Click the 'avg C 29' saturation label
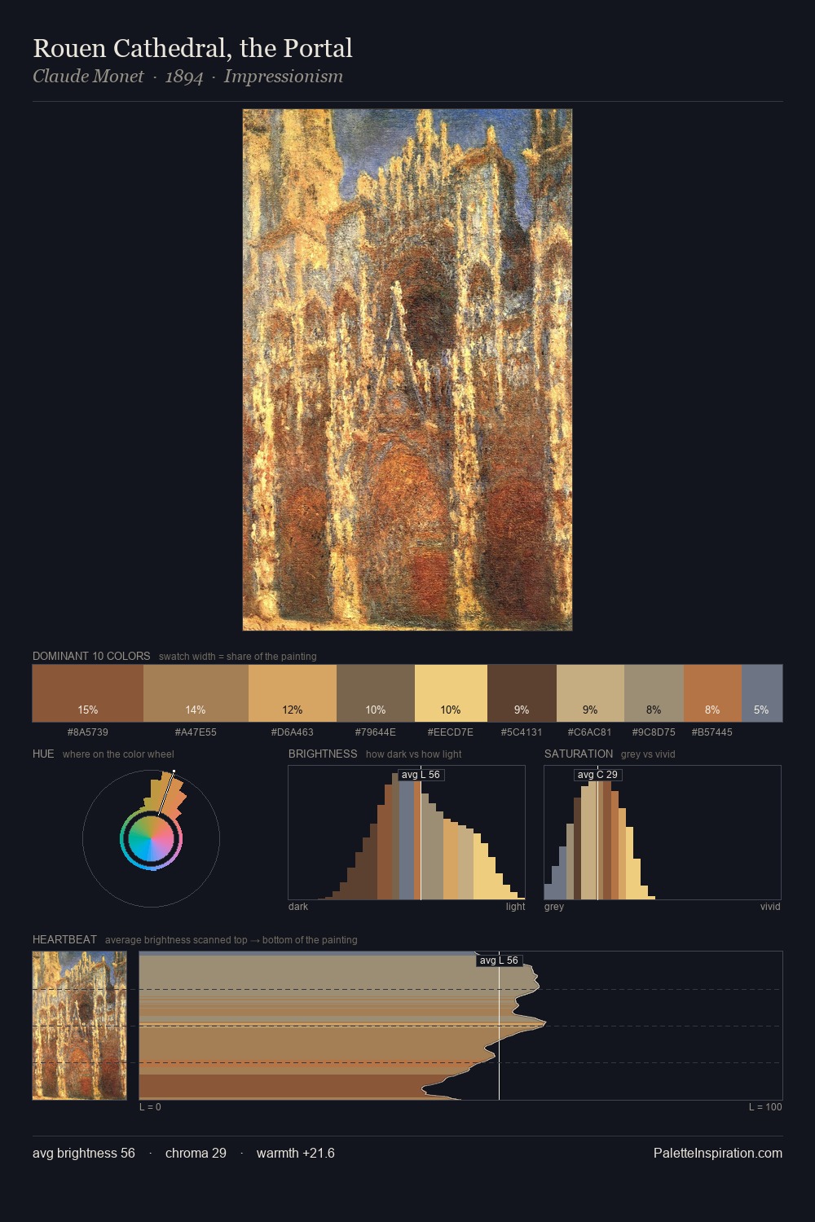 coord(597,775)
